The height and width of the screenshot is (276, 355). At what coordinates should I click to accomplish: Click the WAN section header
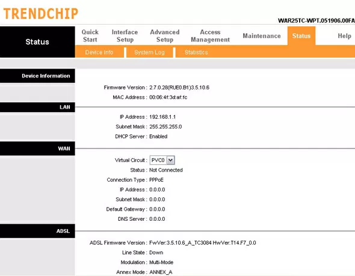point(37,148)
